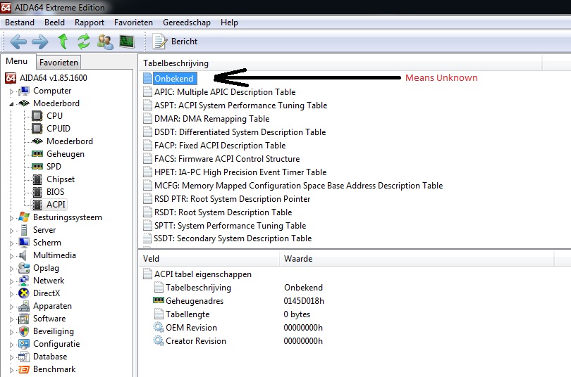Select APIC: Multiple APIC Description Table
The image size is (571, 377).
point(225,92)
